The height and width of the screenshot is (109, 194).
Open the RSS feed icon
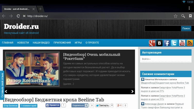point(190,43)
